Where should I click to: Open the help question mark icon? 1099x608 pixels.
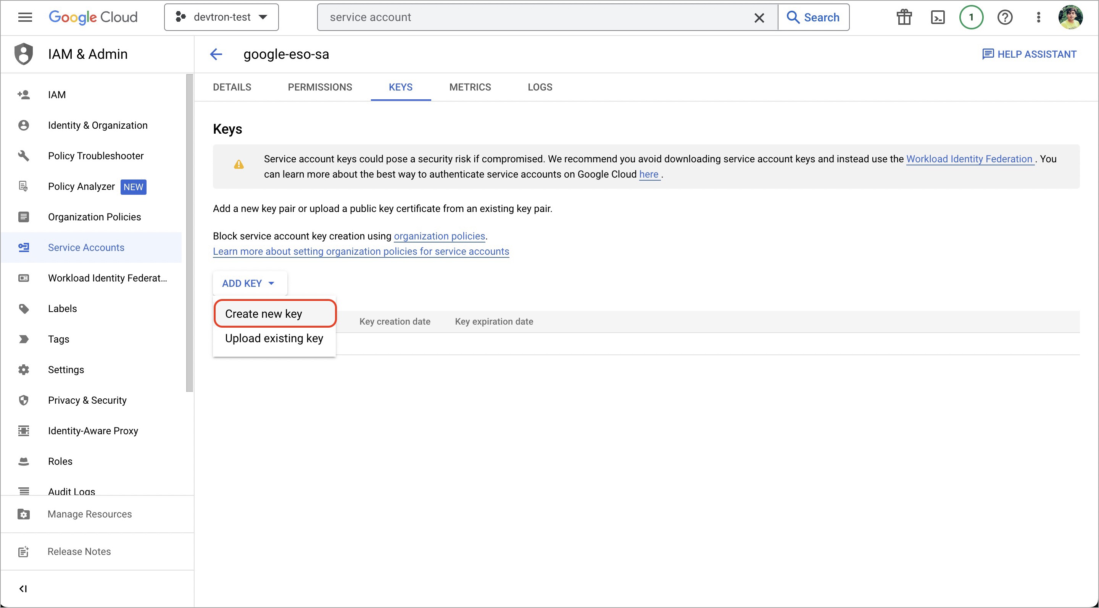[1005, 18]
